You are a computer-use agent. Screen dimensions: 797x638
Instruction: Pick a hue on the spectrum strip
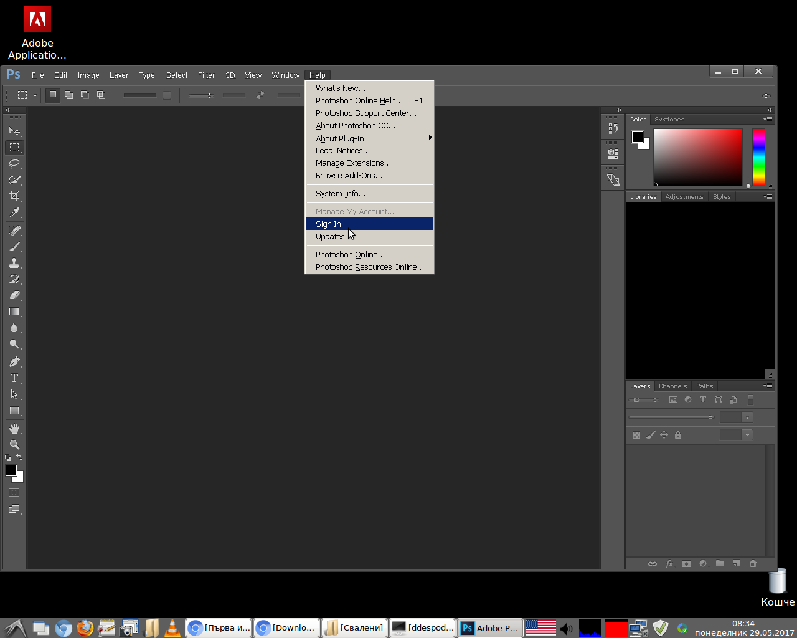(x=758, y=157)
